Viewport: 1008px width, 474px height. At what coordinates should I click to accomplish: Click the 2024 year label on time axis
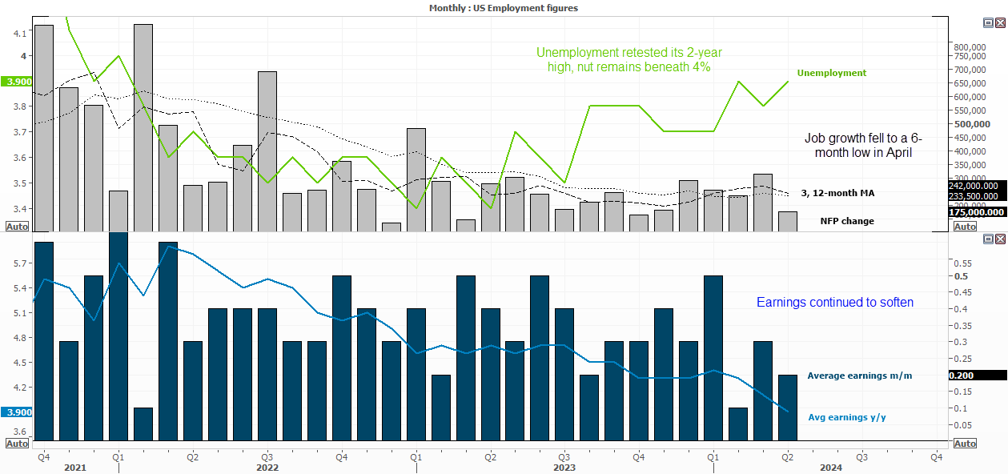click(x=831, y=467)
